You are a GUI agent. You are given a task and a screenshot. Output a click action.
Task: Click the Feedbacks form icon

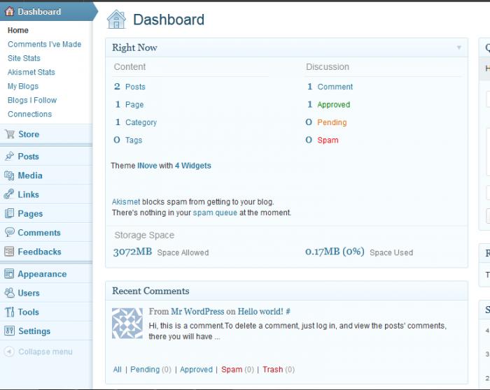pos(9,252)
